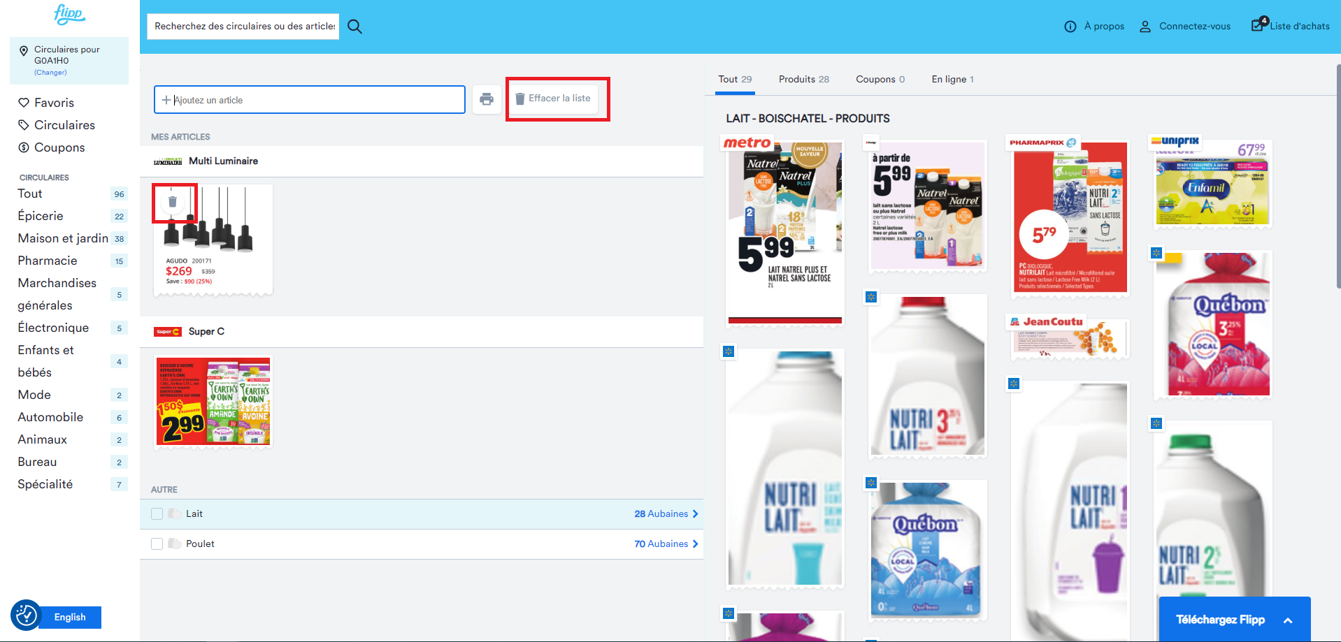Click the Flipp logo
The width and height of the screenshot is (1341, 642).
tap(69, 14)
